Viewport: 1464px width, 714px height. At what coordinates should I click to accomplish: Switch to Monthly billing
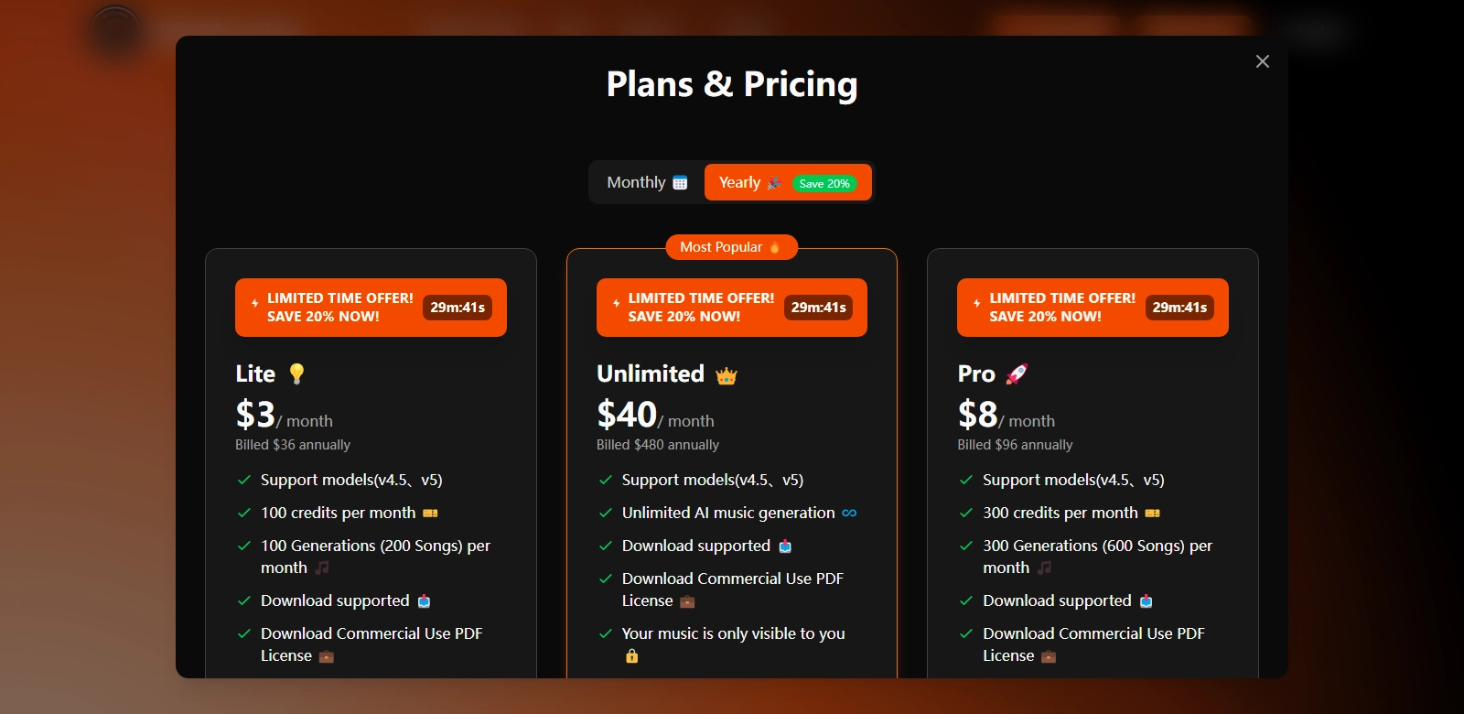tap(646, 182)
